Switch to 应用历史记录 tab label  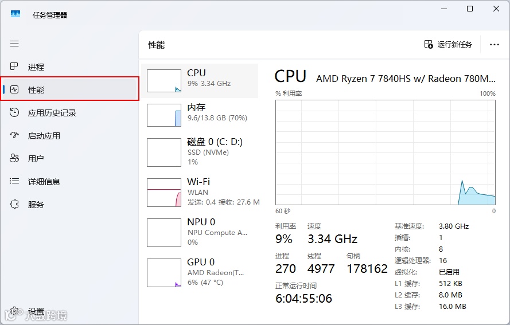coord(52,113)
